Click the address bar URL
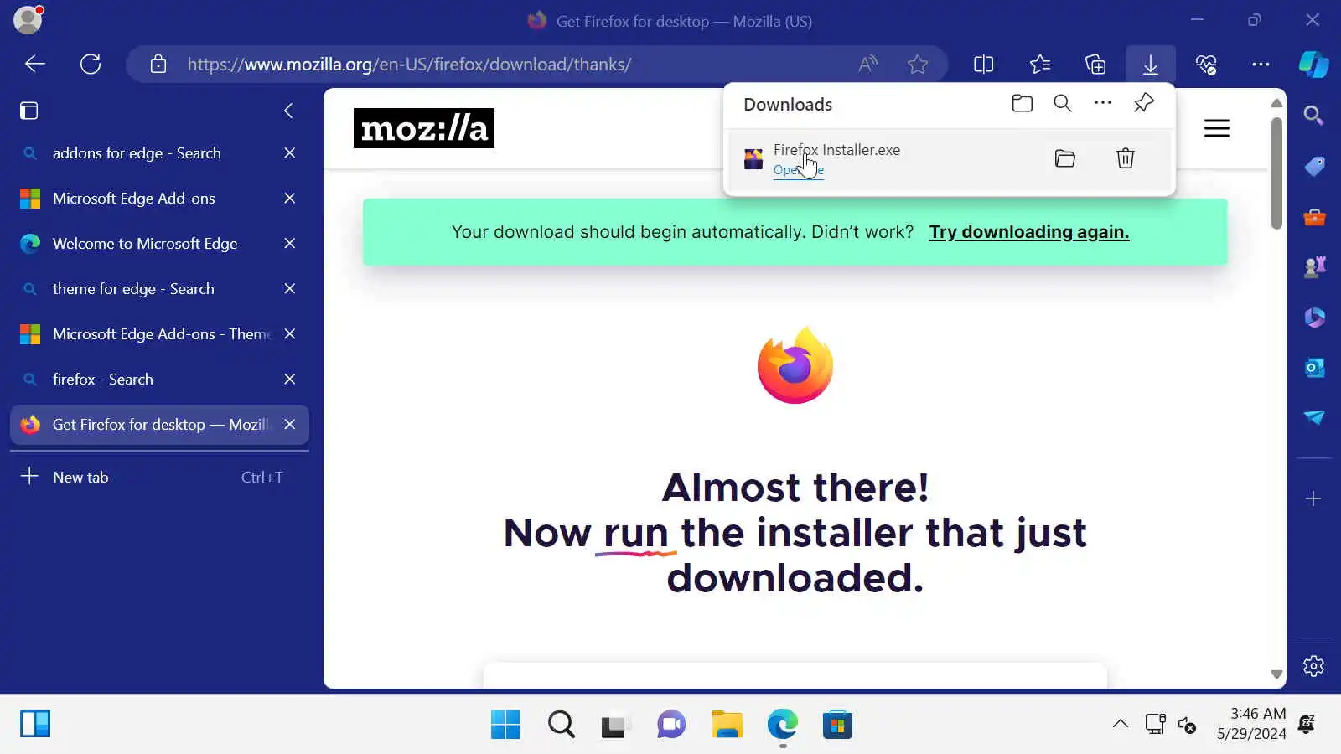1341x754 pixels. pyautogui.click(x=410, y=65)
